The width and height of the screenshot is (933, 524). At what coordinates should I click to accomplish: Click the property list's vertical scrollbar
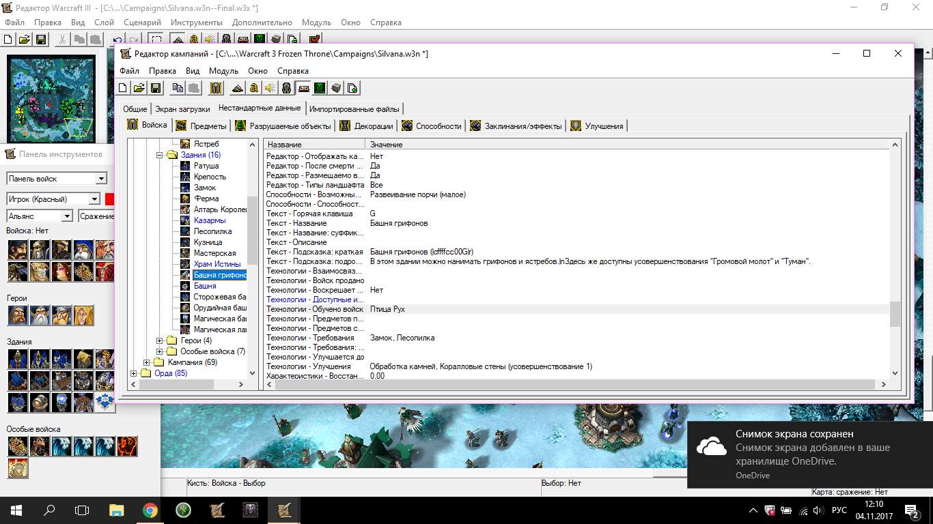[895, 259]
